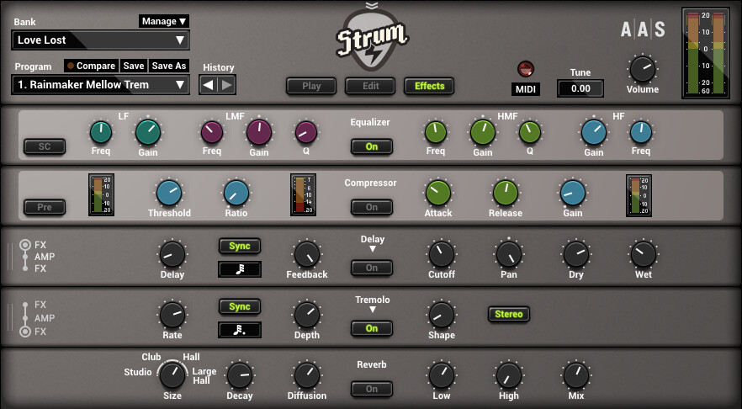This screenshot has width=742, height=409.
Task: Click the Compare button
Action: pos(92,66)
